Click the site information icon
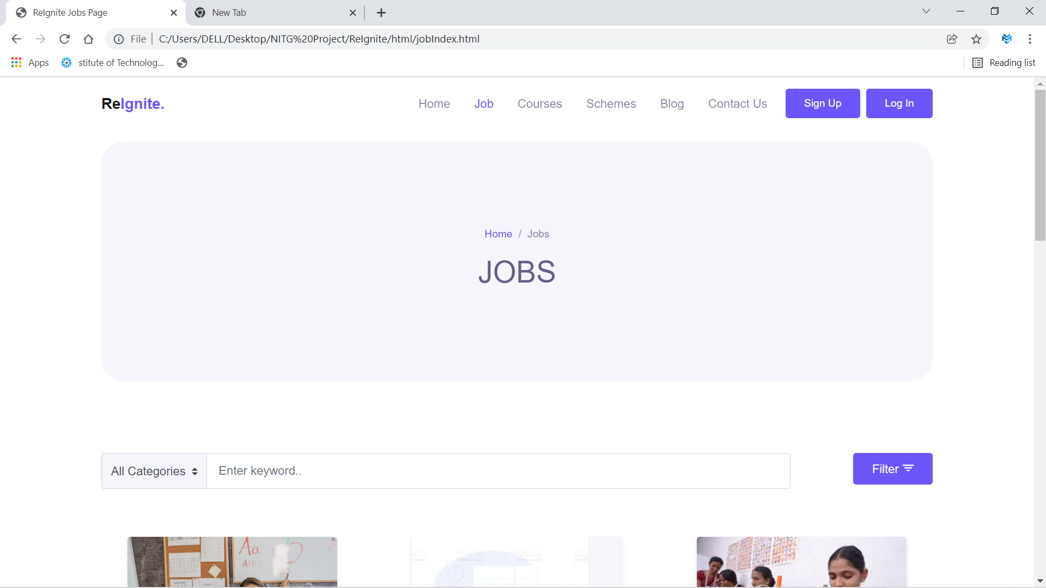 (119, 39)
